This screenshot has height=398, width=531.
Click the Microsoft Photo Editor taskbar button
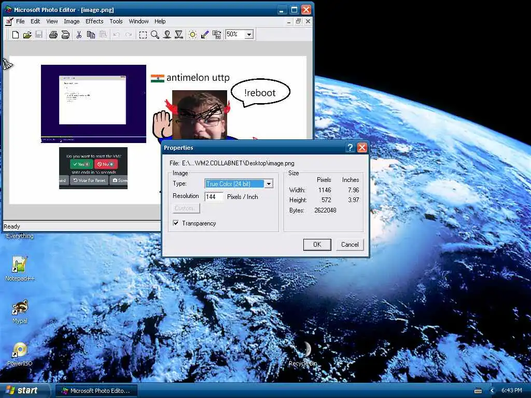[96, 391]
